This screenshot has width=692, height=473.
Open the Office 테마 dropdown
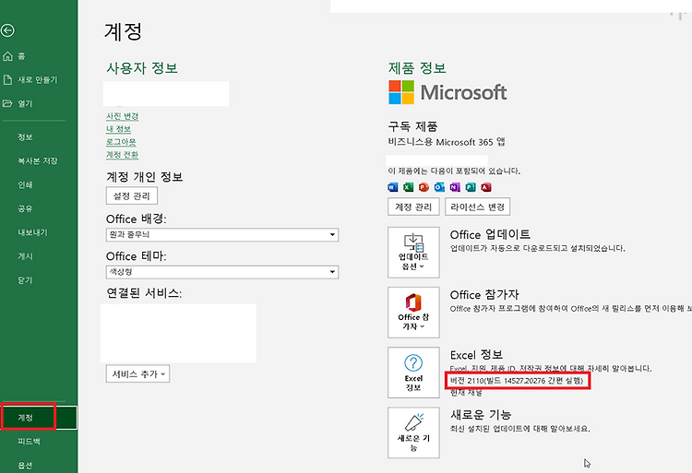coord(222,272)
